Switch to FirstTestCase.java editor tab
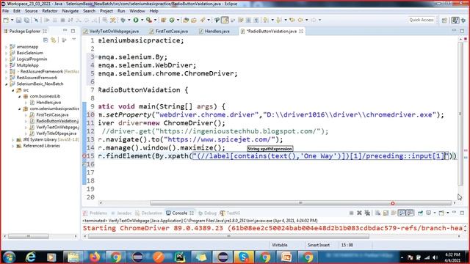This screenshot has width=470, height=264. tap(169, 31)
